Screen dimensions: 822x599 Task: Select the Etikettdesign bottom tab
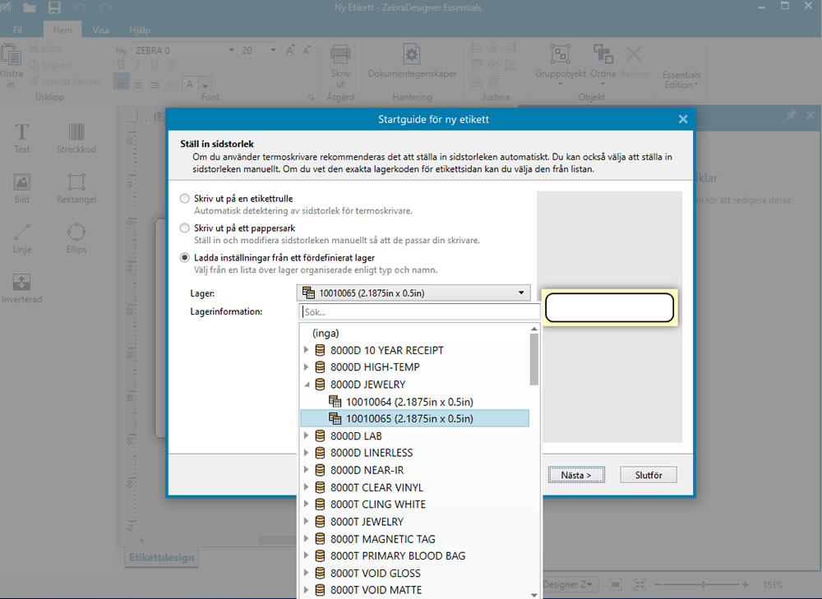pos(161,557)
